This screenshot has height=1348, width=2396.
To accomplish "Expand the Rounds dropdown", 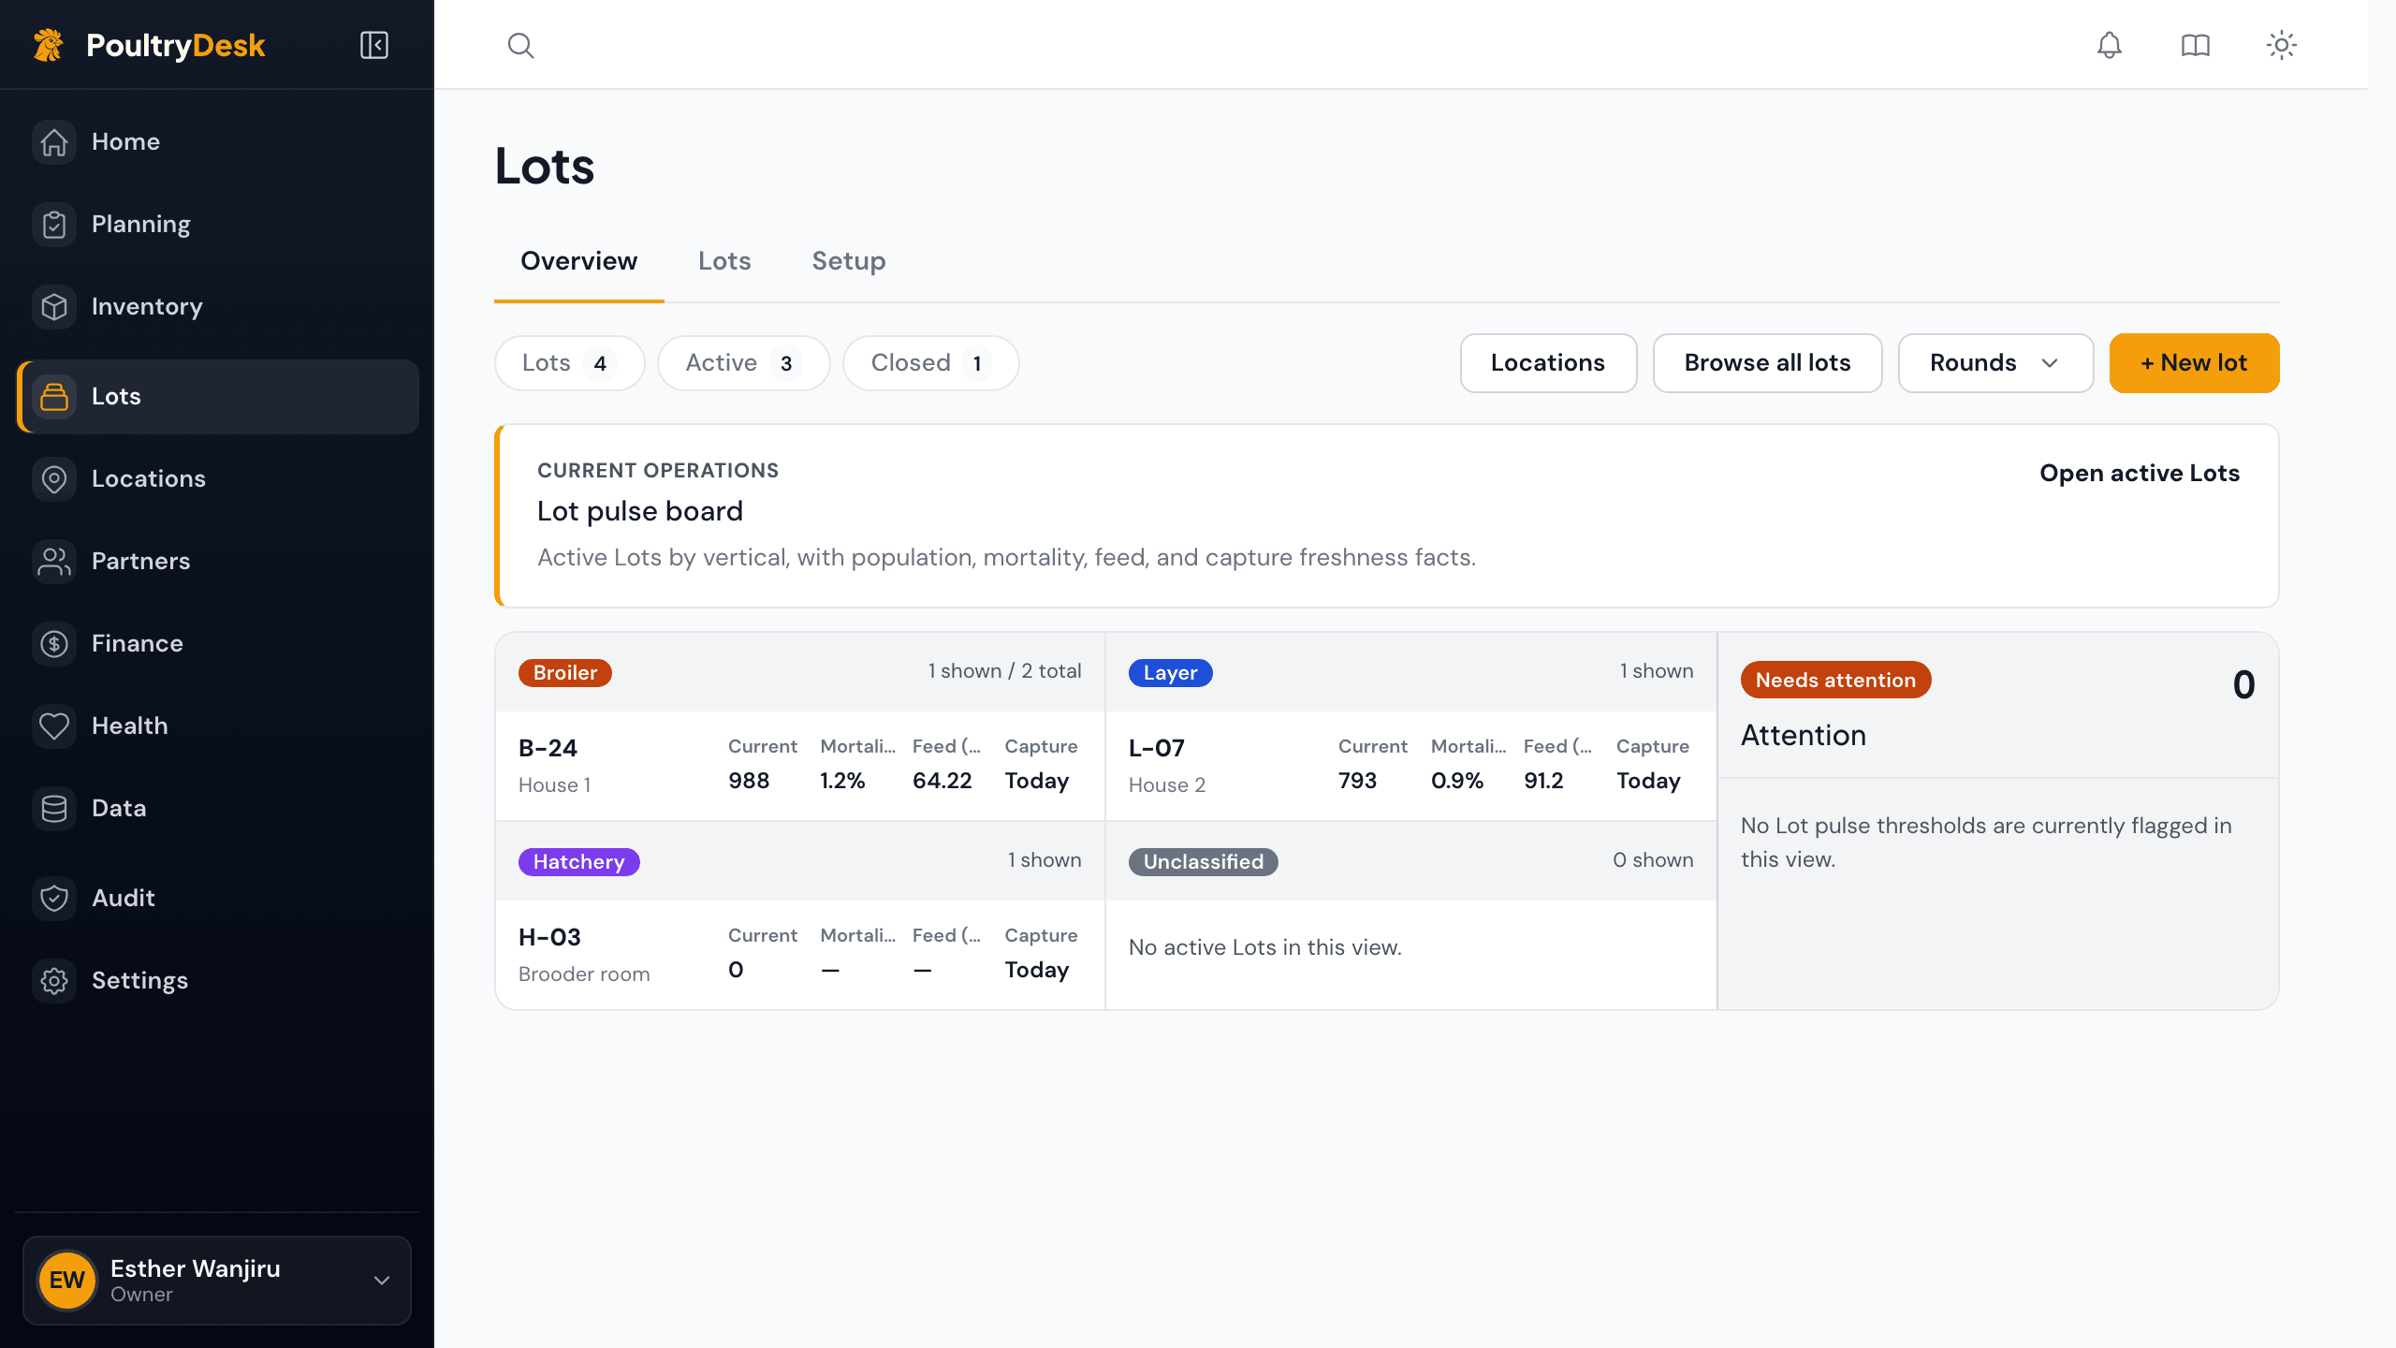I will [1995, 362].
